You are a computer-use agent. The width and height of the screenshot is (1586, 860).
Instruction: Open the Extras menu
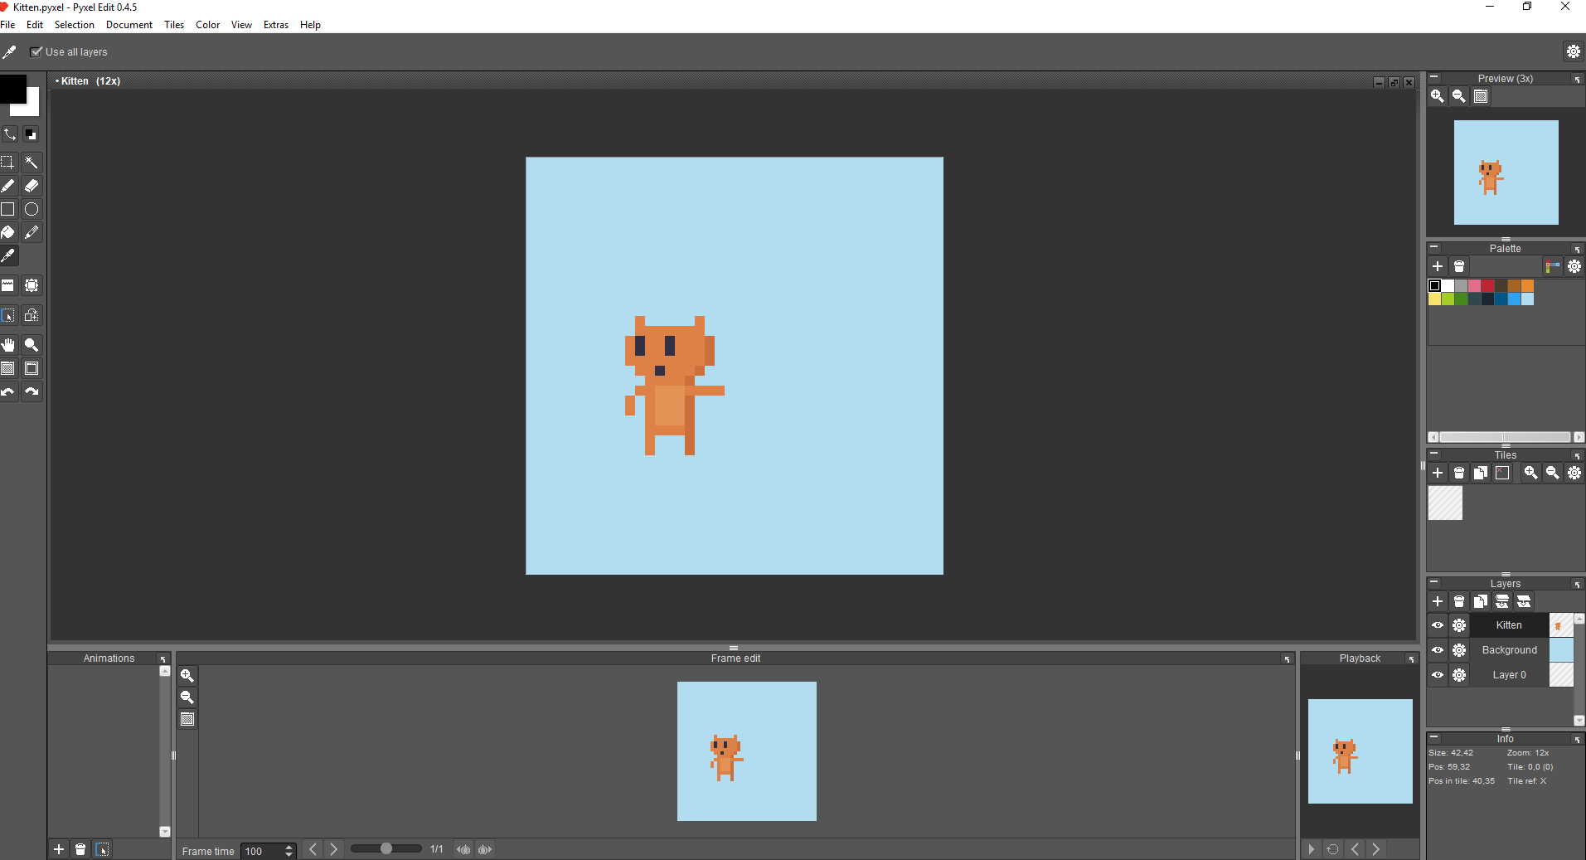point(275,25)
